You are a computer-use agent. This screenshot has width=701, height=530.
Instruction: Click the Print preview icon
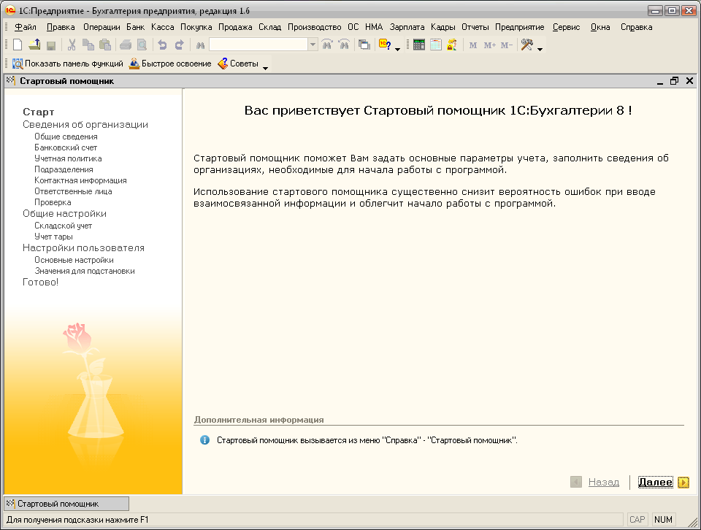coord(142,45)
